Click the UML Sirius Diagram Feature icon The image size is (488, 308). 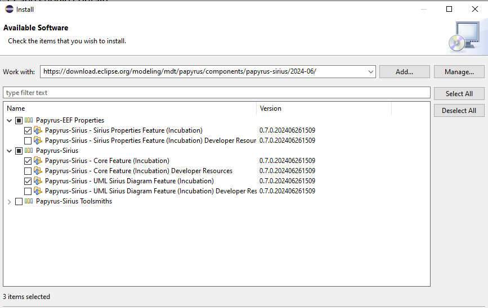38,181
